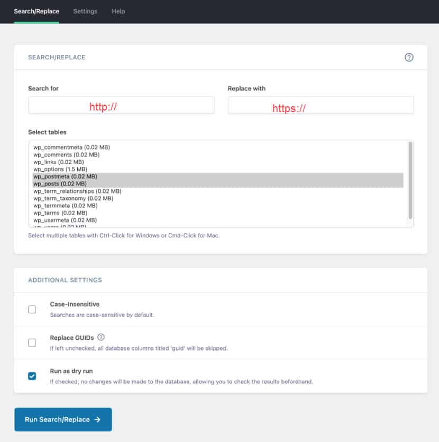Click the Run Search/Replace button
Screen dimensions: 439x442
[x=63, y=419]
